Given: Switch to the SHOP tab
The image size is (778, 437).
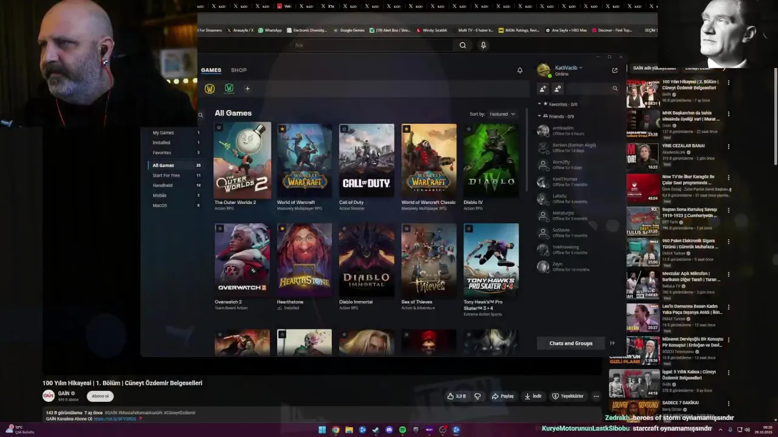Looking at the screenshot, I should pyautogui.click(x=239, y=70).
